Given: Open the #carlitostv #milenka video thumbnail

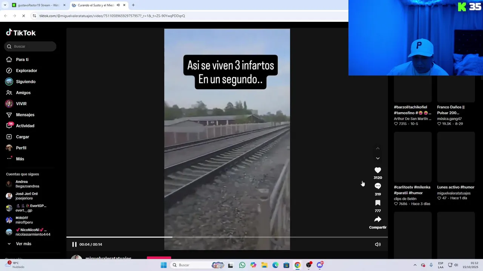Looking at the screenshot, I should point(413,157).
